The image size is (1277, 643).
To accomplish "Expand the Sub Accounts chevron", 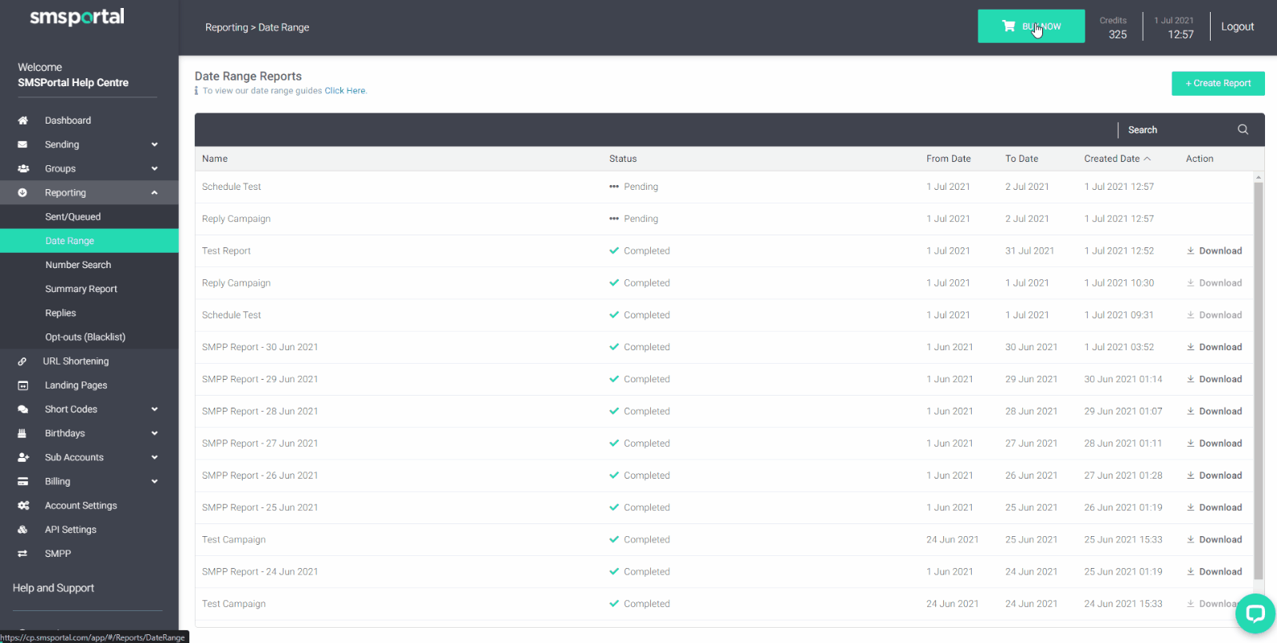I will click(154, 457).
